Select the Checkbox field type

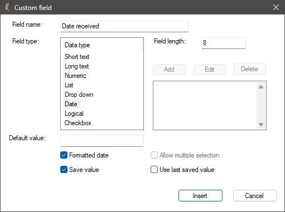coord(78,123)
